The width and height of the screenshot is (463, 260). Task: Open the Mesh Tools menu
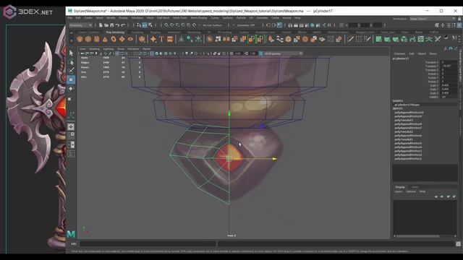(180, 18)
